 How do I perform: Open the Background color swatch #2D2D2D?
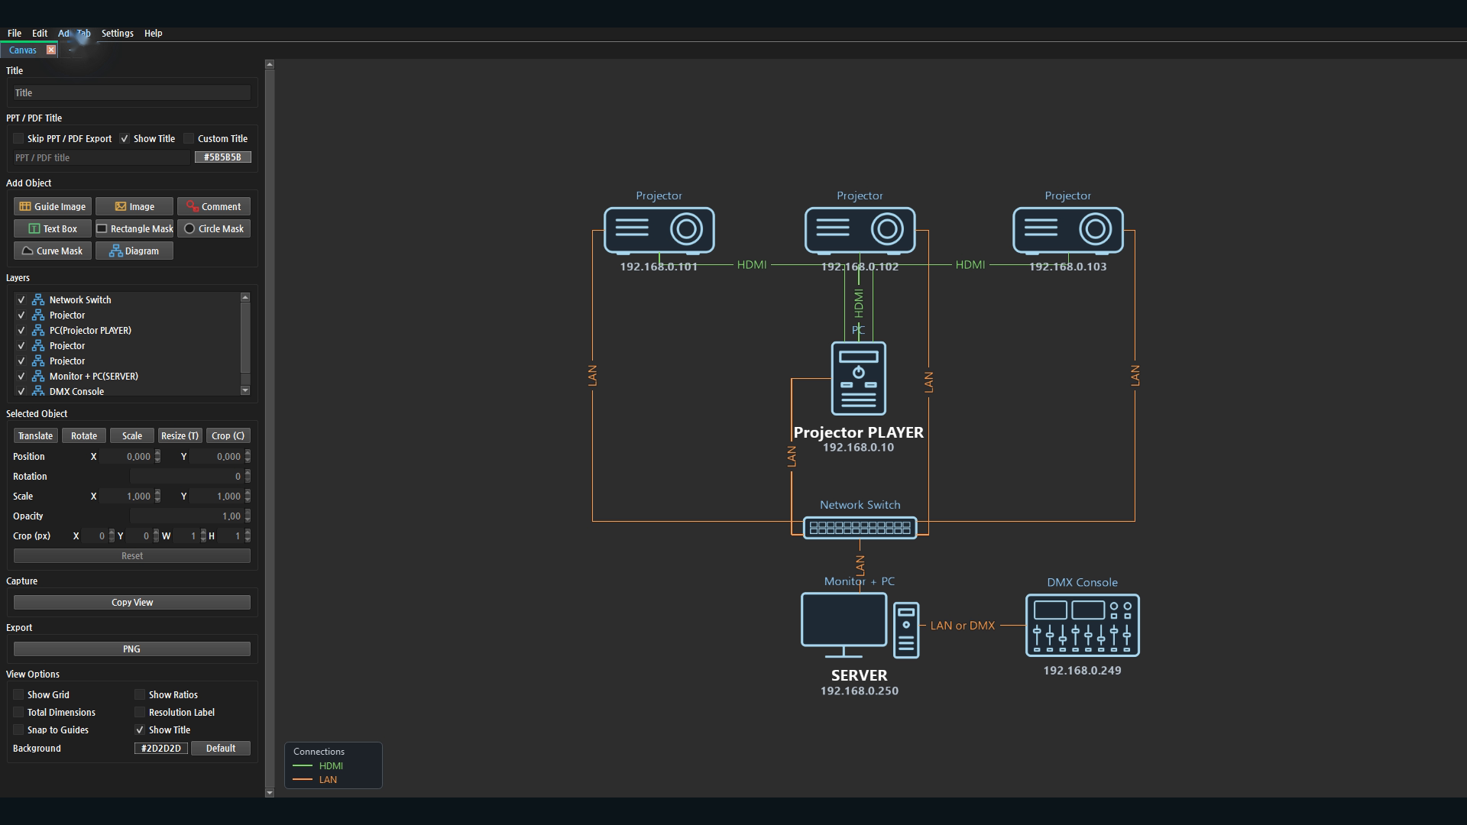coord(161,748)
